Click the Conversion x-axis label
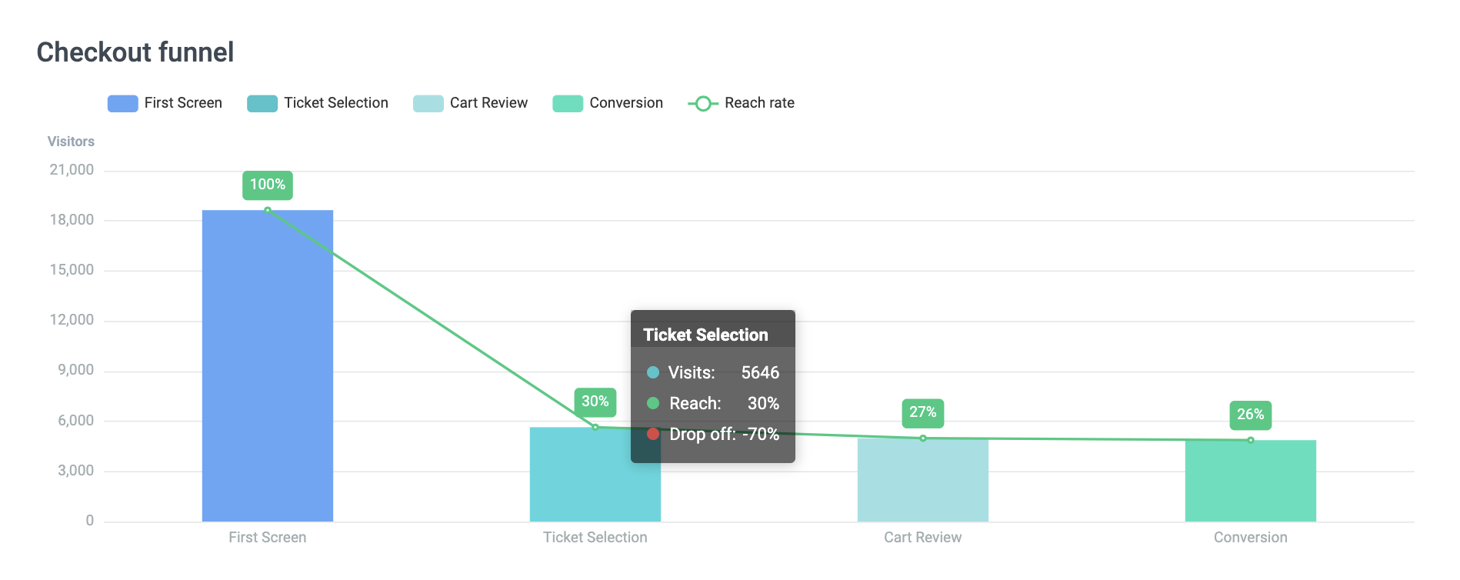Screen dimensions: 1460x580 pos(1251,538)
